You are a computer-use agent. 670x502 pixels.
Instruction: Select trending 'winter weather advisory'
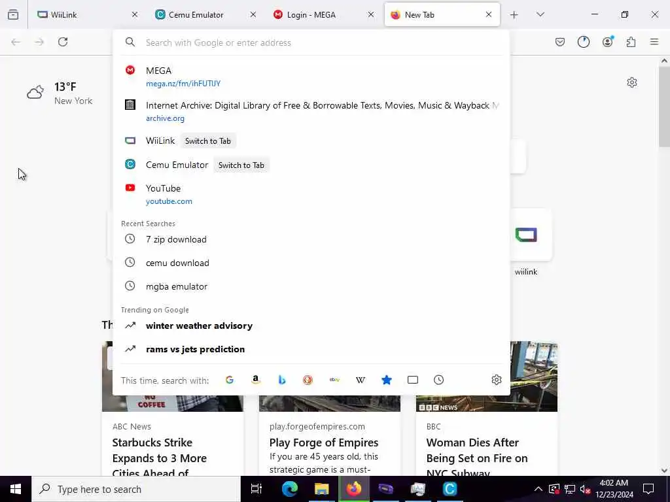pyautogui.click(x=311, y=326)
